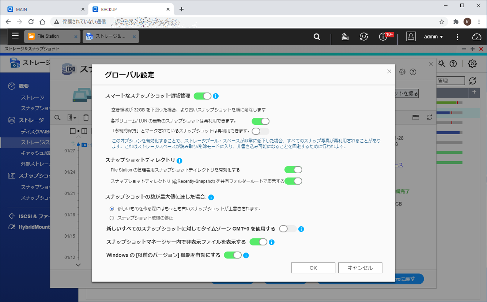Screen dimensions: 487x302
Task: Select スナップショット取得の停止 radio option
Action: (x=112, y=218)
